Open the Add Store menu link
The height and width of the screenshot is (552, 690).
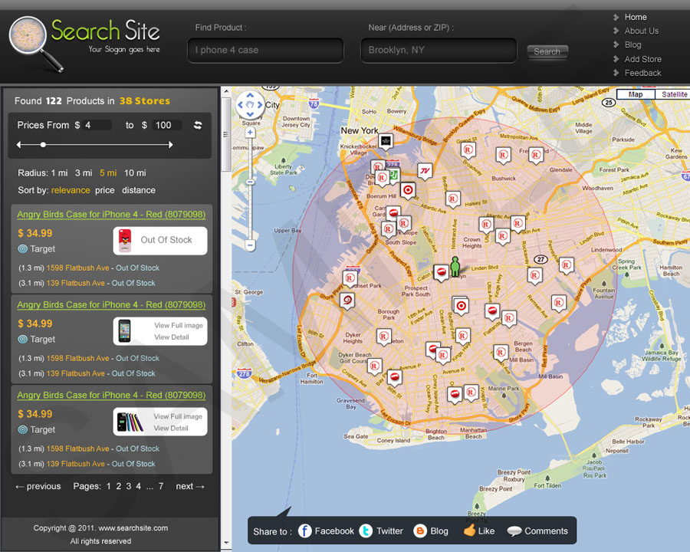click(x=642, y=59)
